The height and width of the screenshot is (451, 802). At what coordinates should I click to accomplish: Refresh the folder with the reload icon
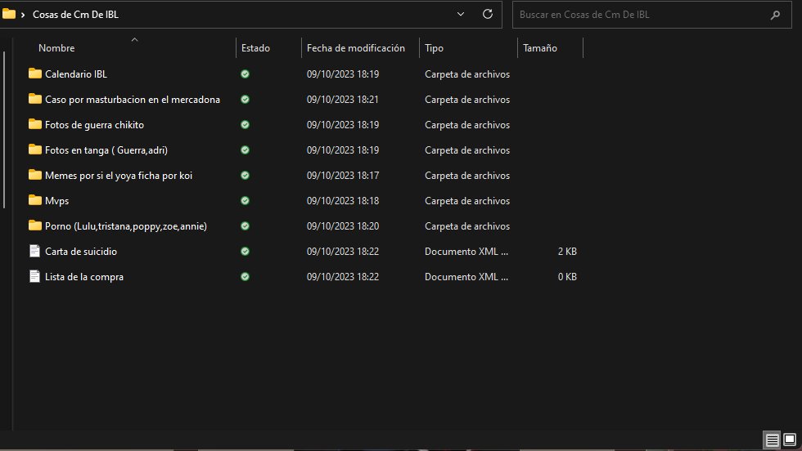tap(488, 14)
